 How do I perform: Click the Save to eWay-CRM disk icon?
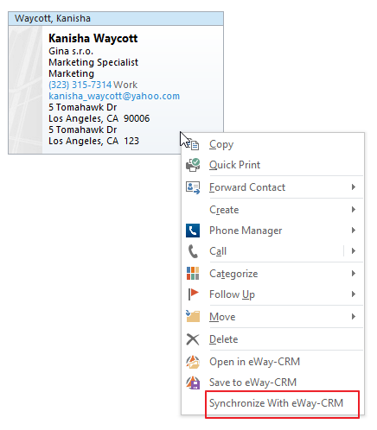click(193, 383)
